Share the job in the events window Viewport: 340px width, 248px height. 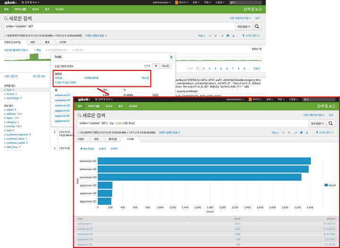coord(222,35)
